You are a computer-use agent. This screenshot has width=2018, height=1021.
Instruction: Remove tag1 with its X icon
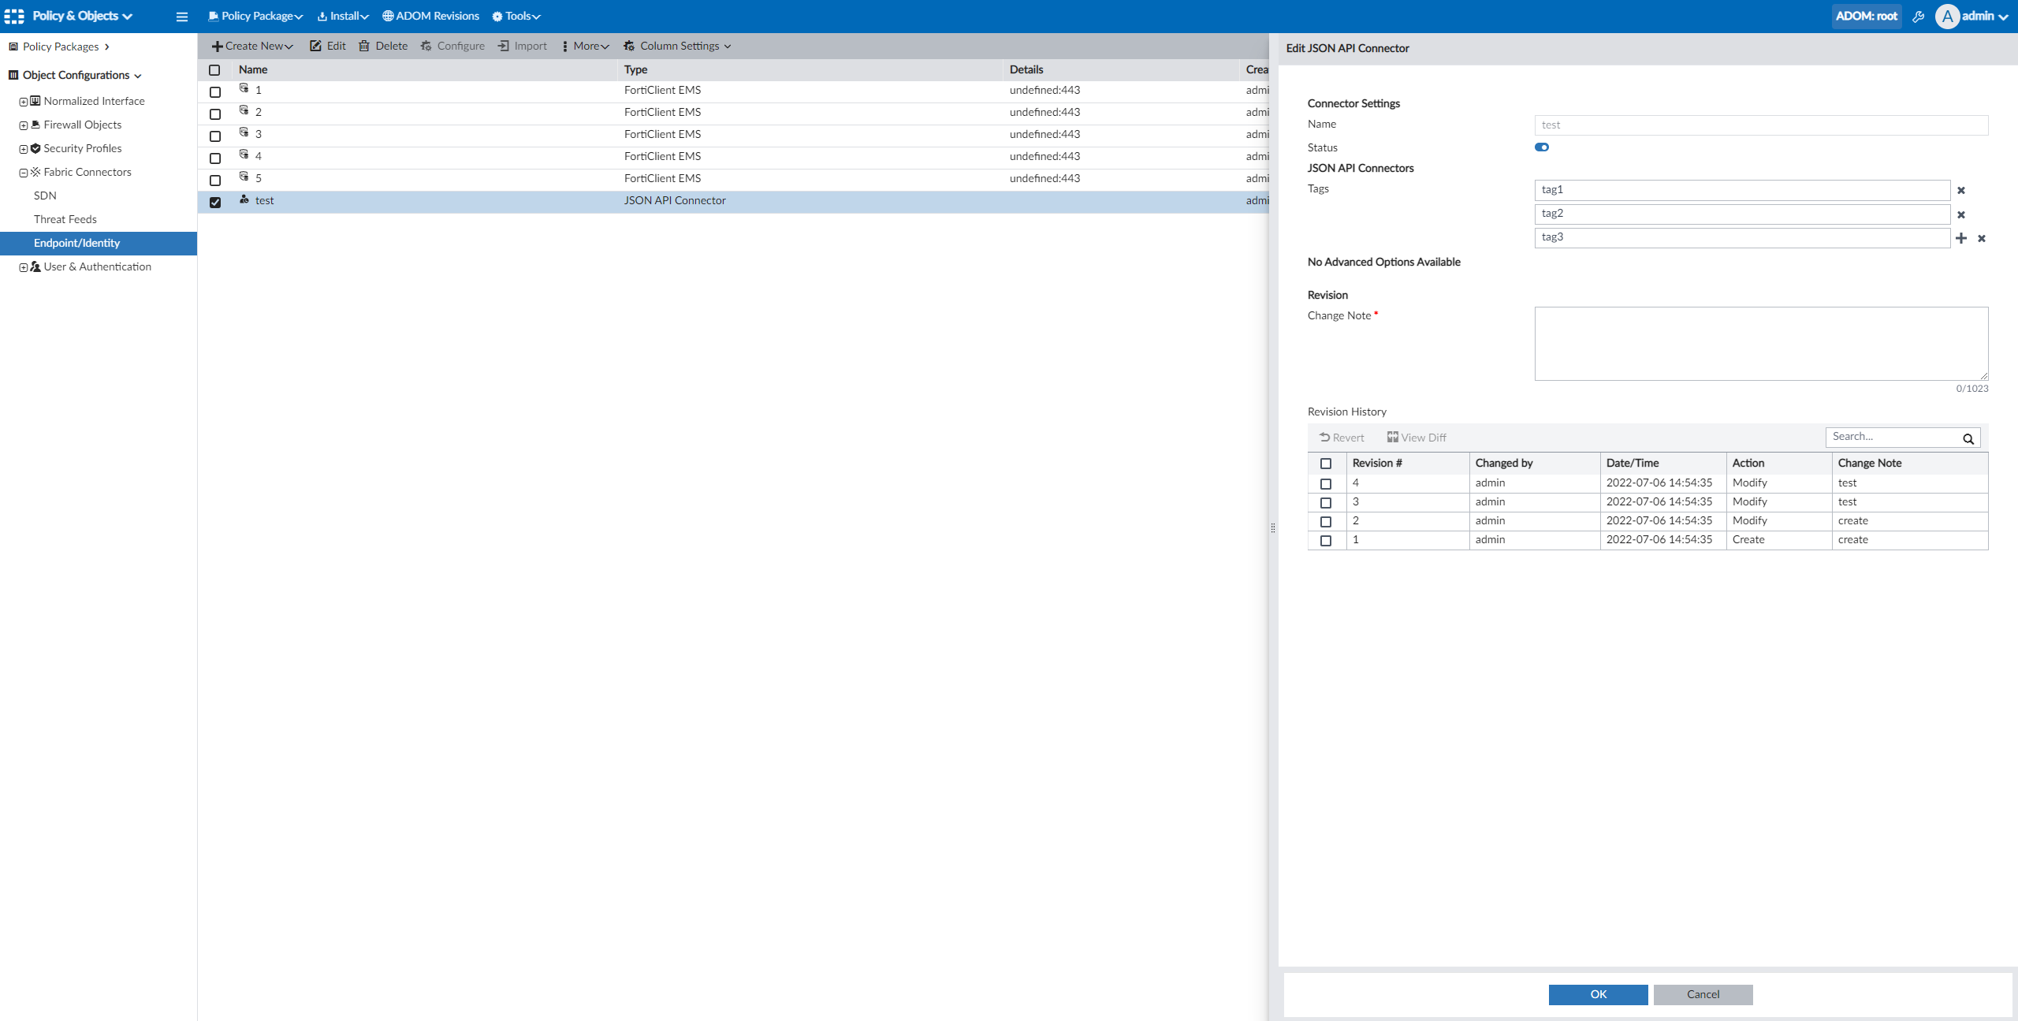1961,191
